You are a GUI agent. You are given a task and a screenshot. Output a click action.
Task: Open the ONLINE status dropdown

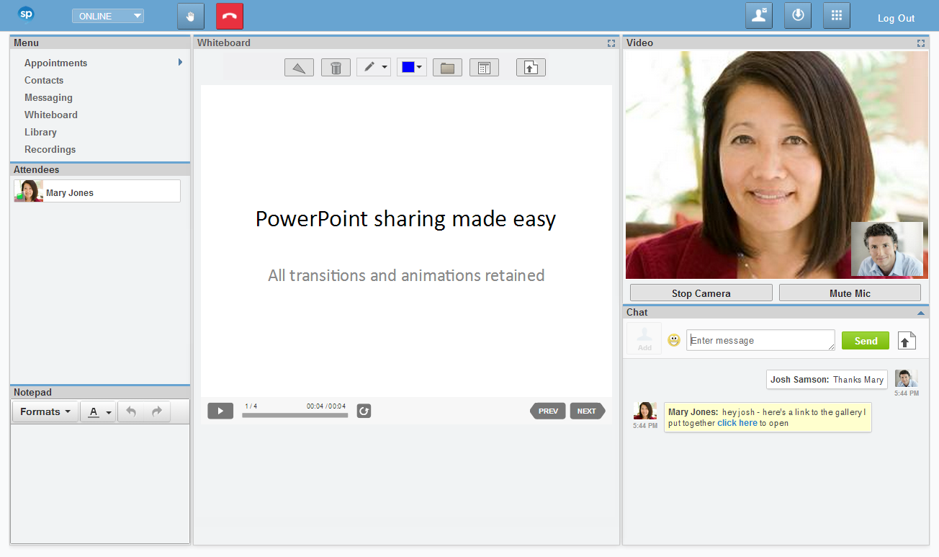108,16
